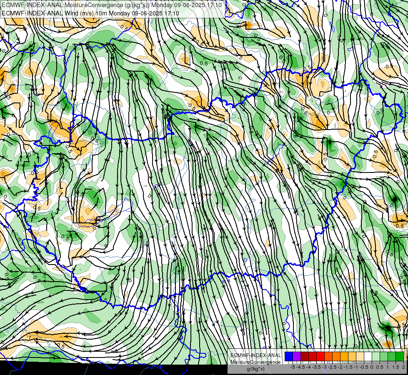Click the legend label 'ECMWF-INDEX-ANAL'
The height and width of the screenshot is (375, 408).
[256, 355]
